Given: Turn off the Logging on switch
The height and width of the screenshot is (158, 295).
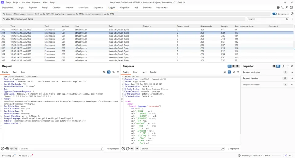Looking at the screenshot, I should coord(274,14).
